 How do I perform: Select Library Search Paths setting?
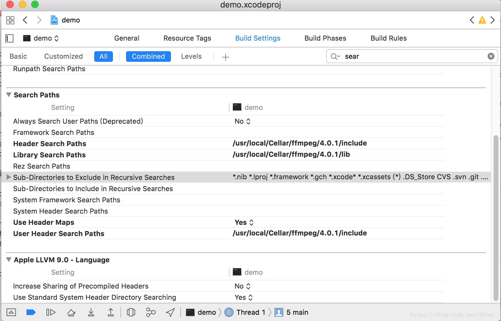49,155
